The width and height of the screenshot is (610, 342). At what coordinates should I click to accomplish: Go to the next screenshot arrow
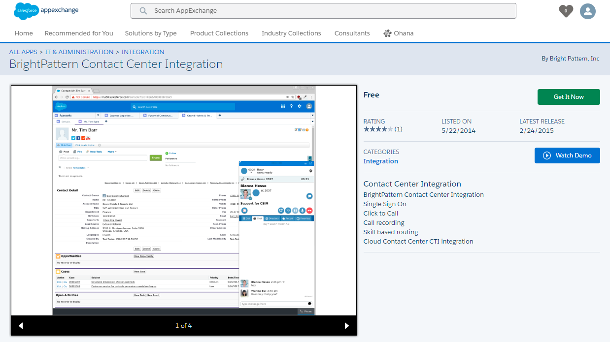pos(347,326)
